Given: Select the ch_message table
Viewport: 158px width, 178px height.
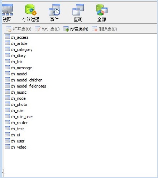Looking at the screenshot, I should click(x=19, y=68).
